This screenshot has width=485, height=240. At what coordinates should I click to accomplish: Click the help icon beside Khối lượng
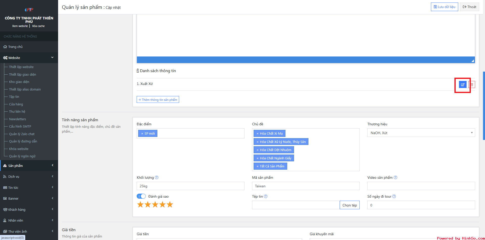click(157, 177)
